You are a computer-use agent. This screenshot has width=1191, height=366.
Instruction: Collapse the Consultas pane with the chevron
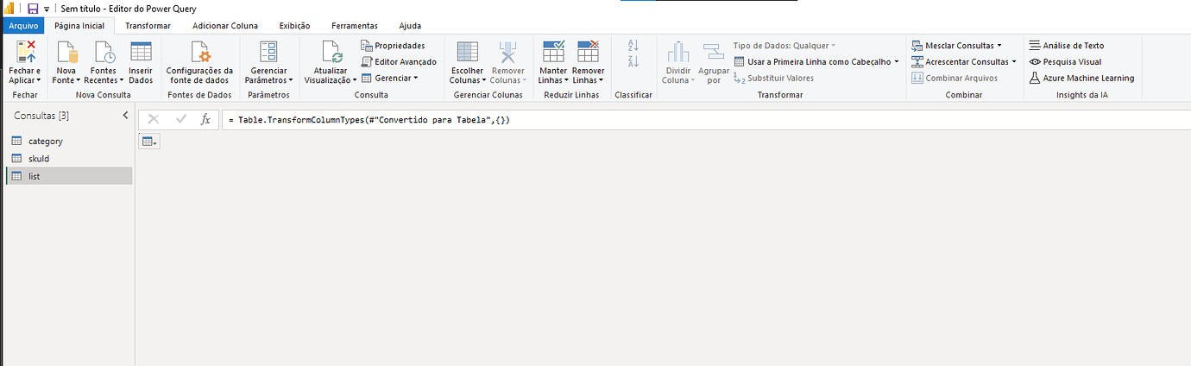pyautogui.click(x=125, y=116)
